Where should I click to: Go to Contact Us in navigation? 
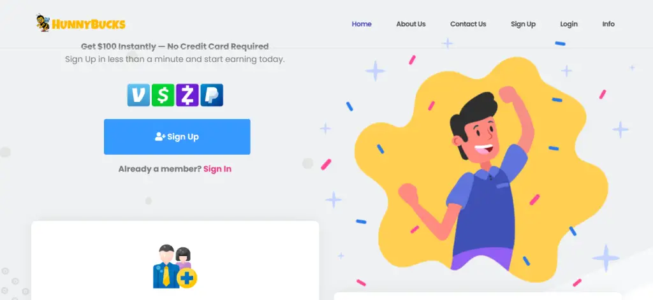(x=468, y=24)
